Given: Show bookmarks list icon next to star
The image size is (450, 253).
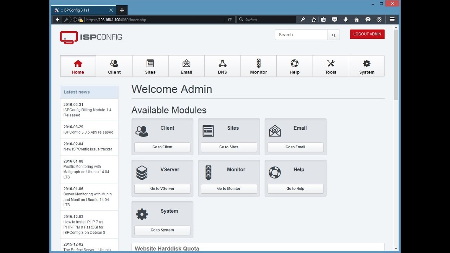Looking at the screenshot, I should pos(323,20).
